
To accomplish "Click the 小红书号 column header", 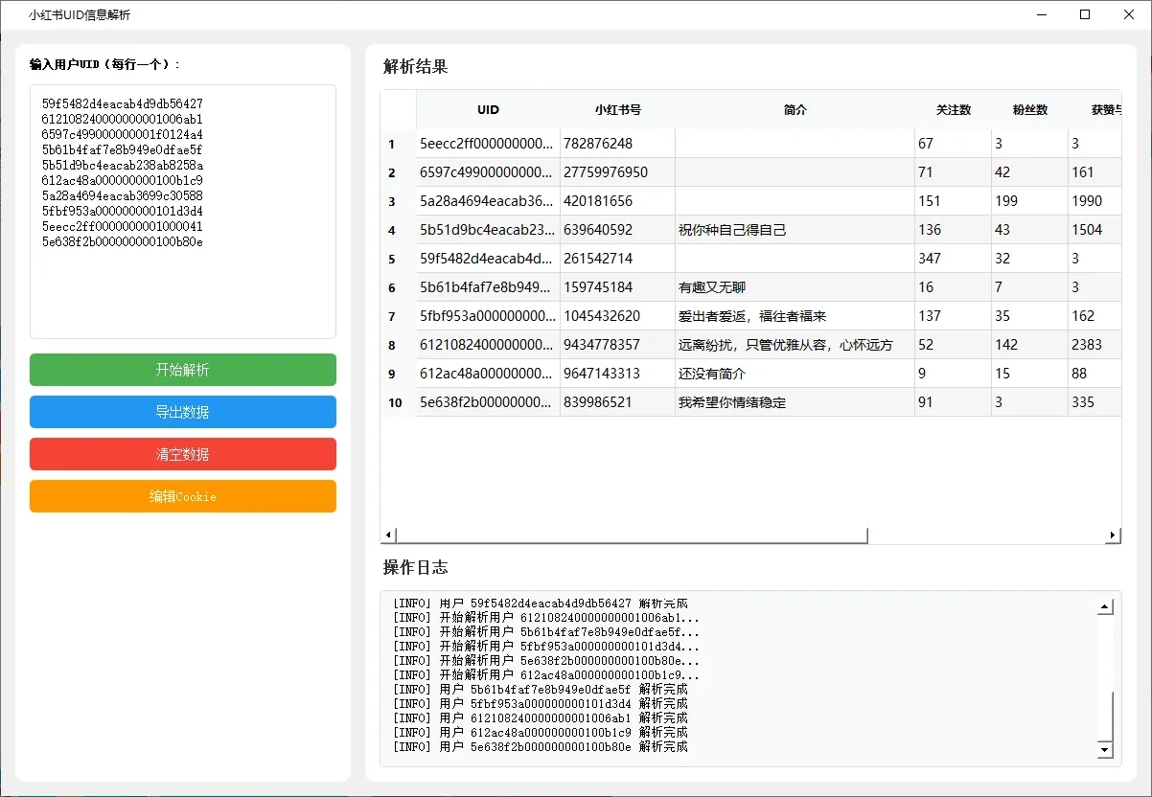I will (x=618, y=110).
